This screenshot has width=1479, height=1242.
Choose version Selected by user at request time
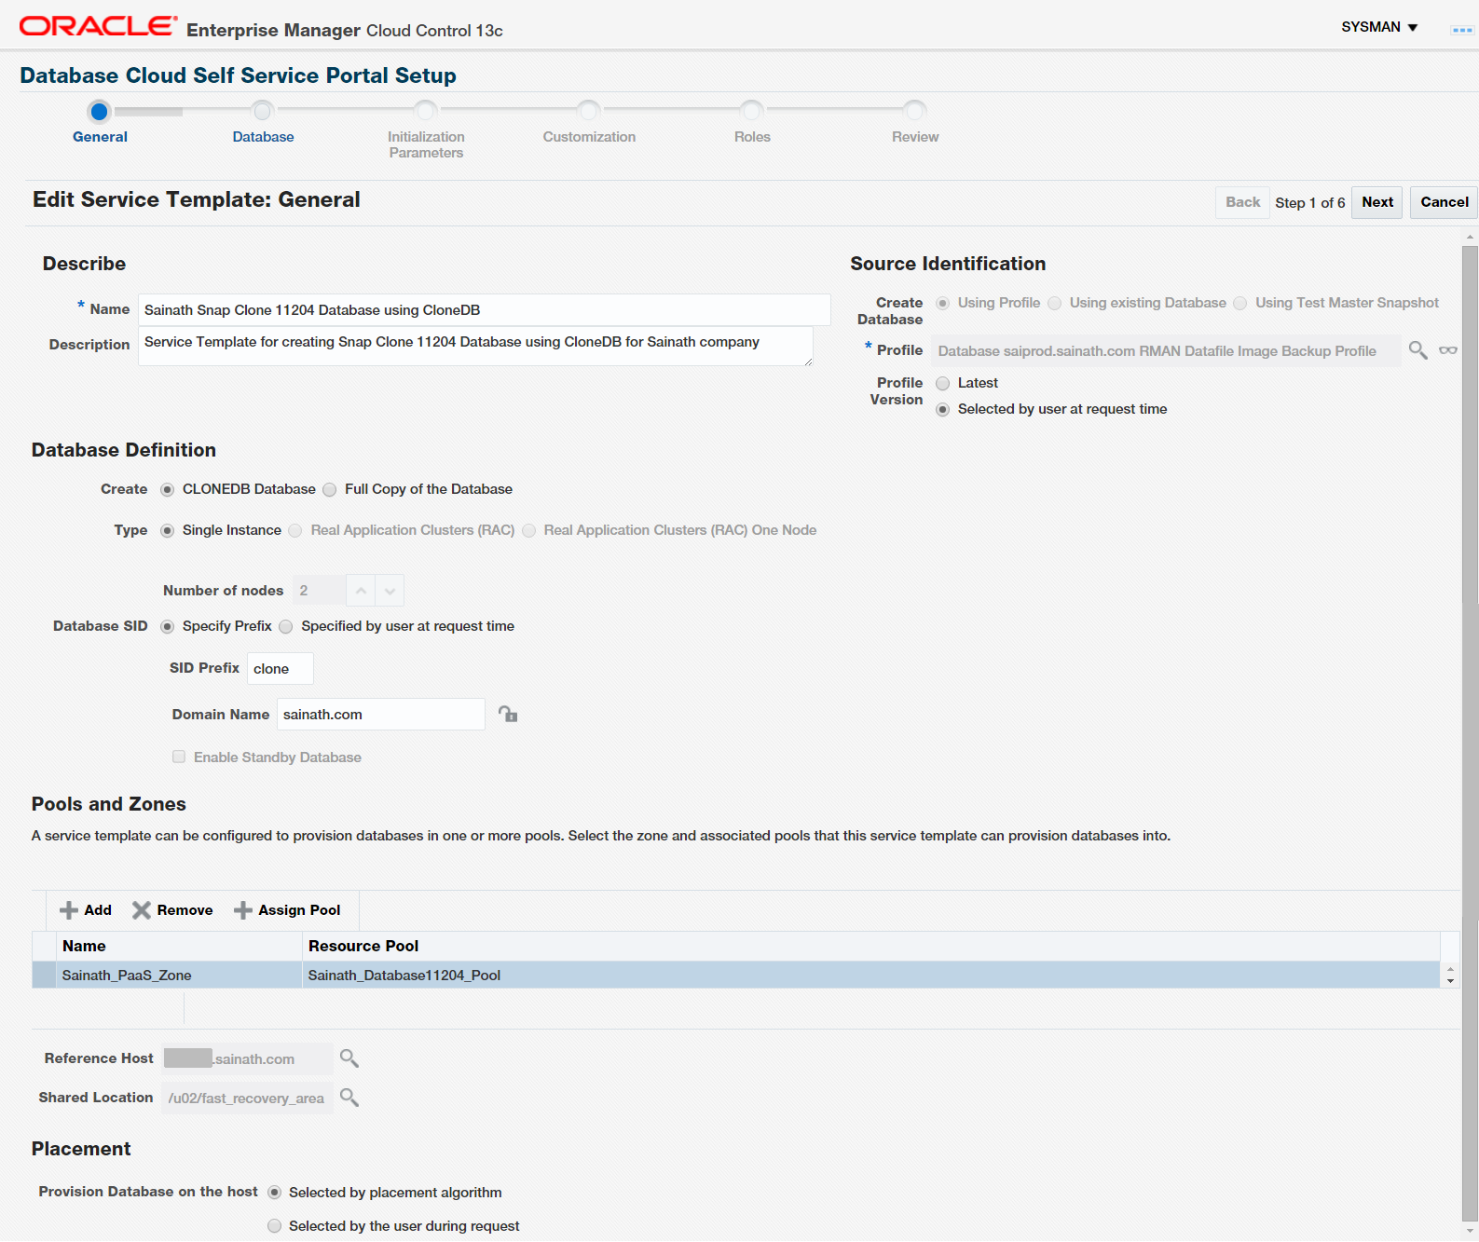point(943,410)
